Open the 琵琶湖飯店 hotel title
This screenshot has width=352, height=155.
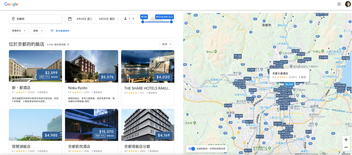21,146
